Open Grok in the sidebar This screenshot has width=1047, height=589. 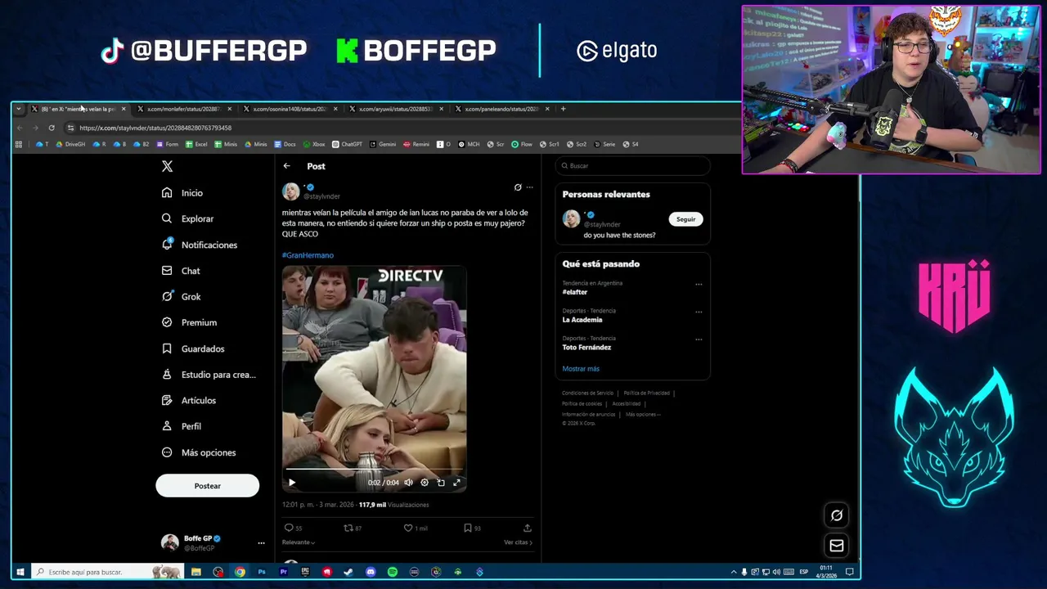(x=181, y=296)
